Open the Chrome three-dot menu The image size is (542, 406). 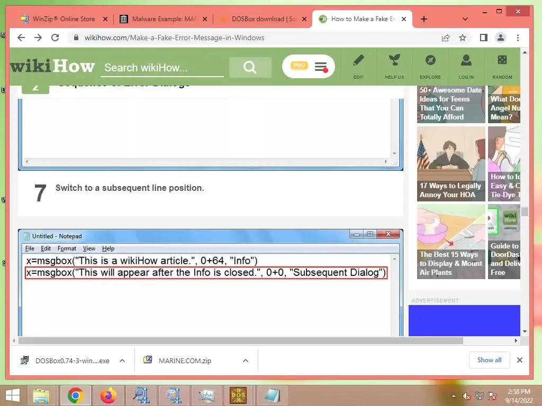518,38
